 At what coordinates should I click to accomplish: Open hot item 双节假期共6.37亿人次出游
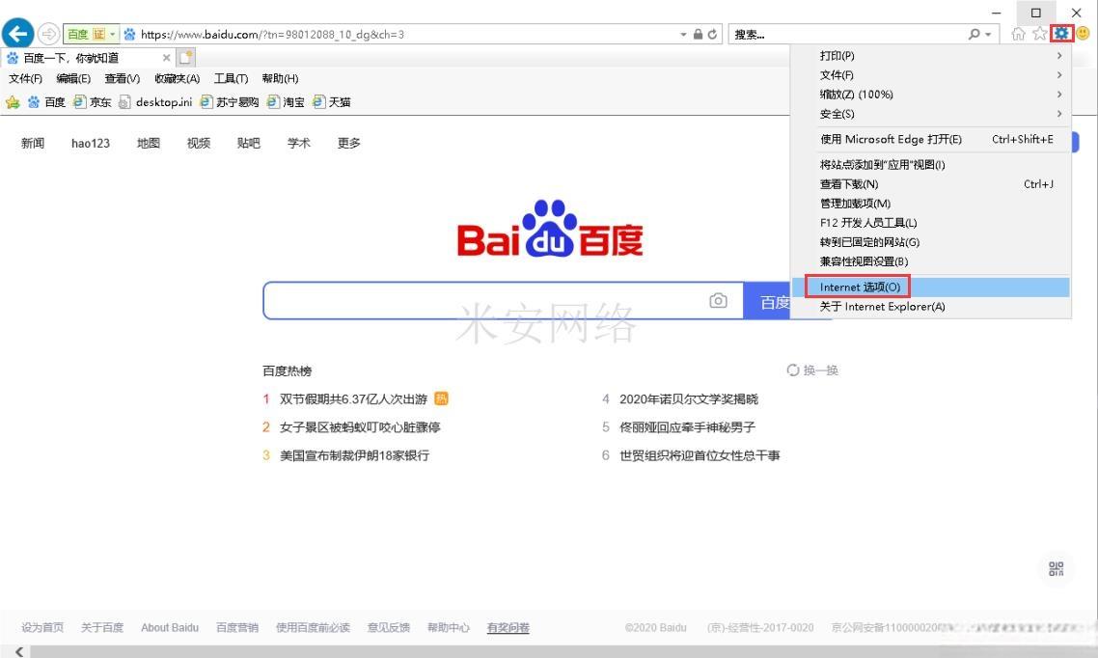[x=353, y=399]
